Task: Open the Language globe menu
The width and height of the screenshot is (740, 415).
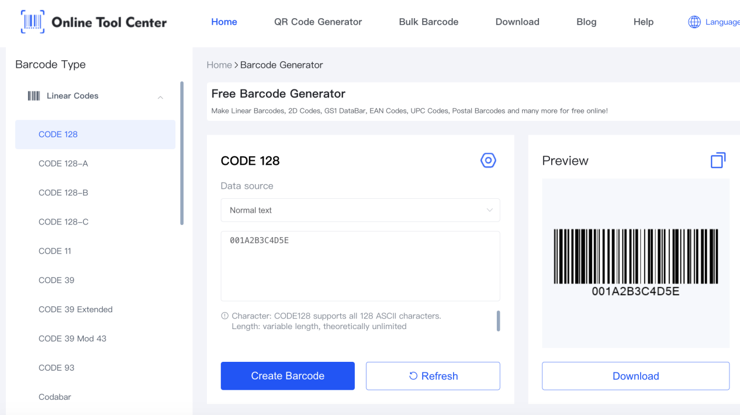Action: [x=694, y=22]
